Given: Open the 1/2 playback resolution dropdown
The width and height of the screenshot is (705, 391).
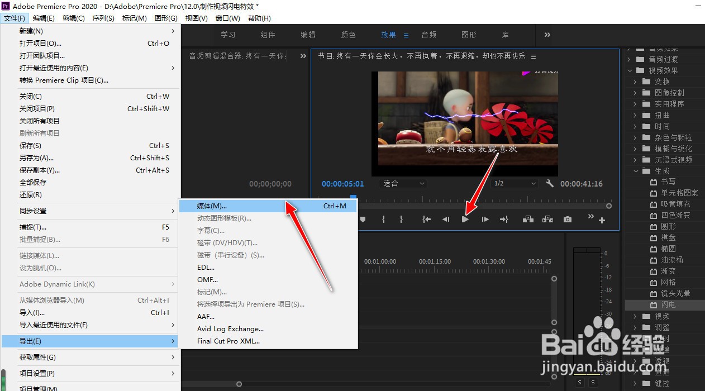Looking at the screenshot, I should 515,183.
